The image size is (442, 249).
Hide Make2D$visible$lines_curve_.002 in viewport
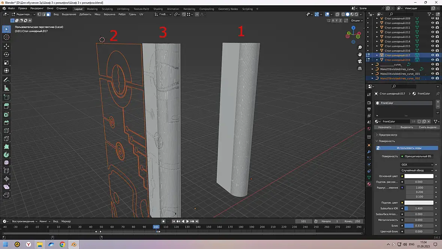click(x=432, y=78)
